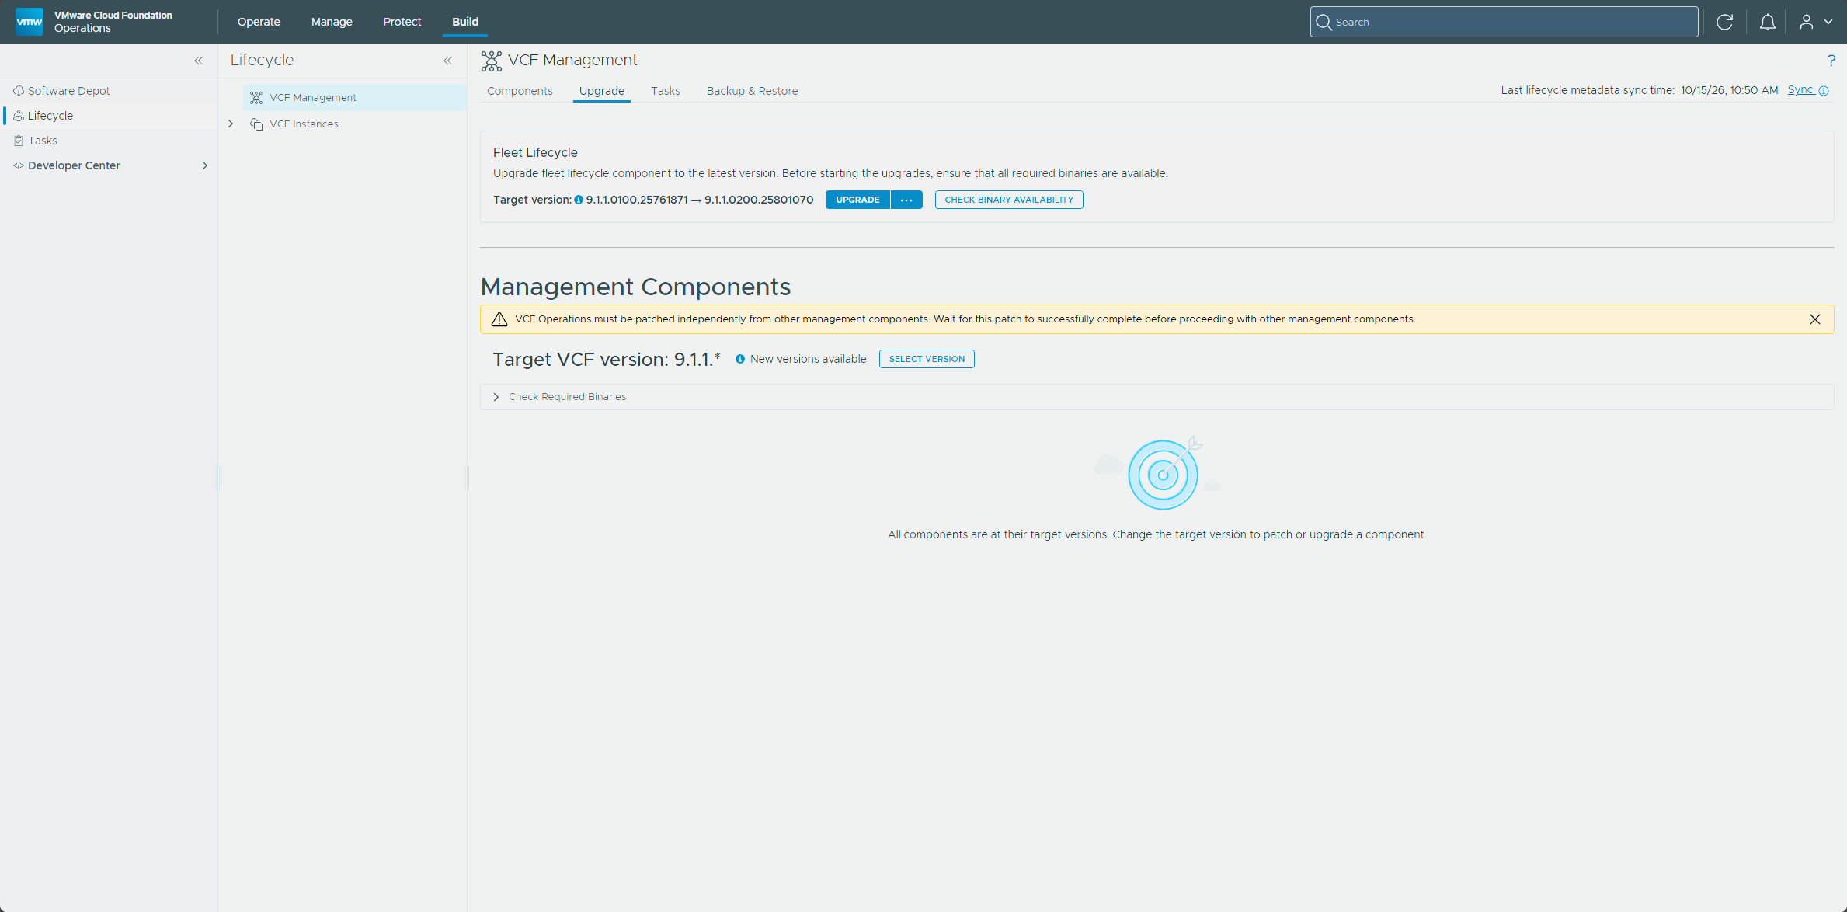The height and width of the screenshot is (912, 1847).
Task: Click the UPGRADE button
Action: pyautogui.click(x=857, y=200)
